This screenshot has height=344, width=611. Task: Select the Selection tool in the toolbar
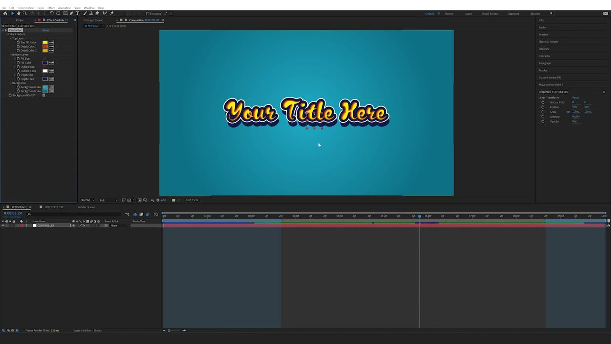[12, 13]
